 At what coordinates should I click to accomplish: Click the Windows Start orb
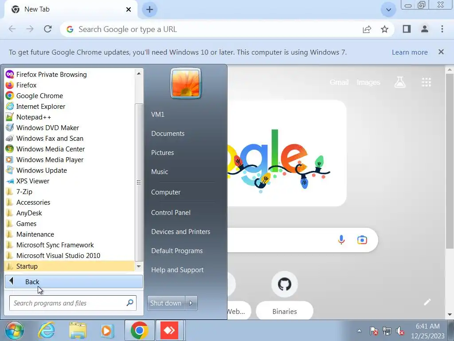15,330
